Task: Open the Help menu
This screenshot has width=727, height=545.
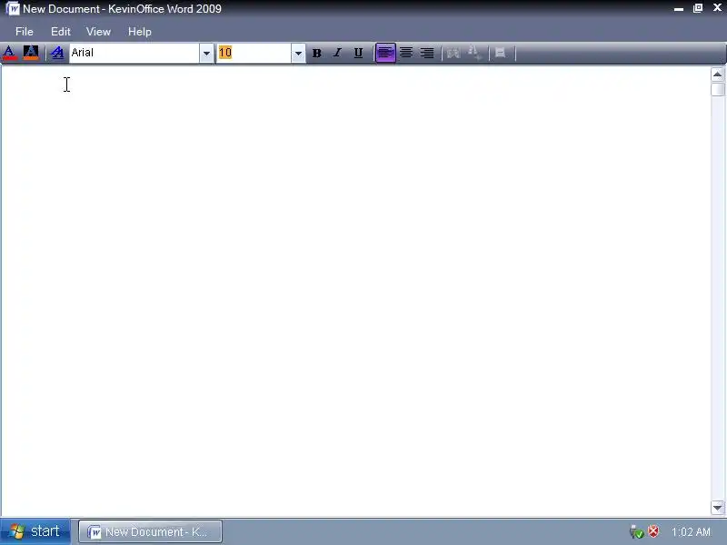Action: tap(140, 32)
